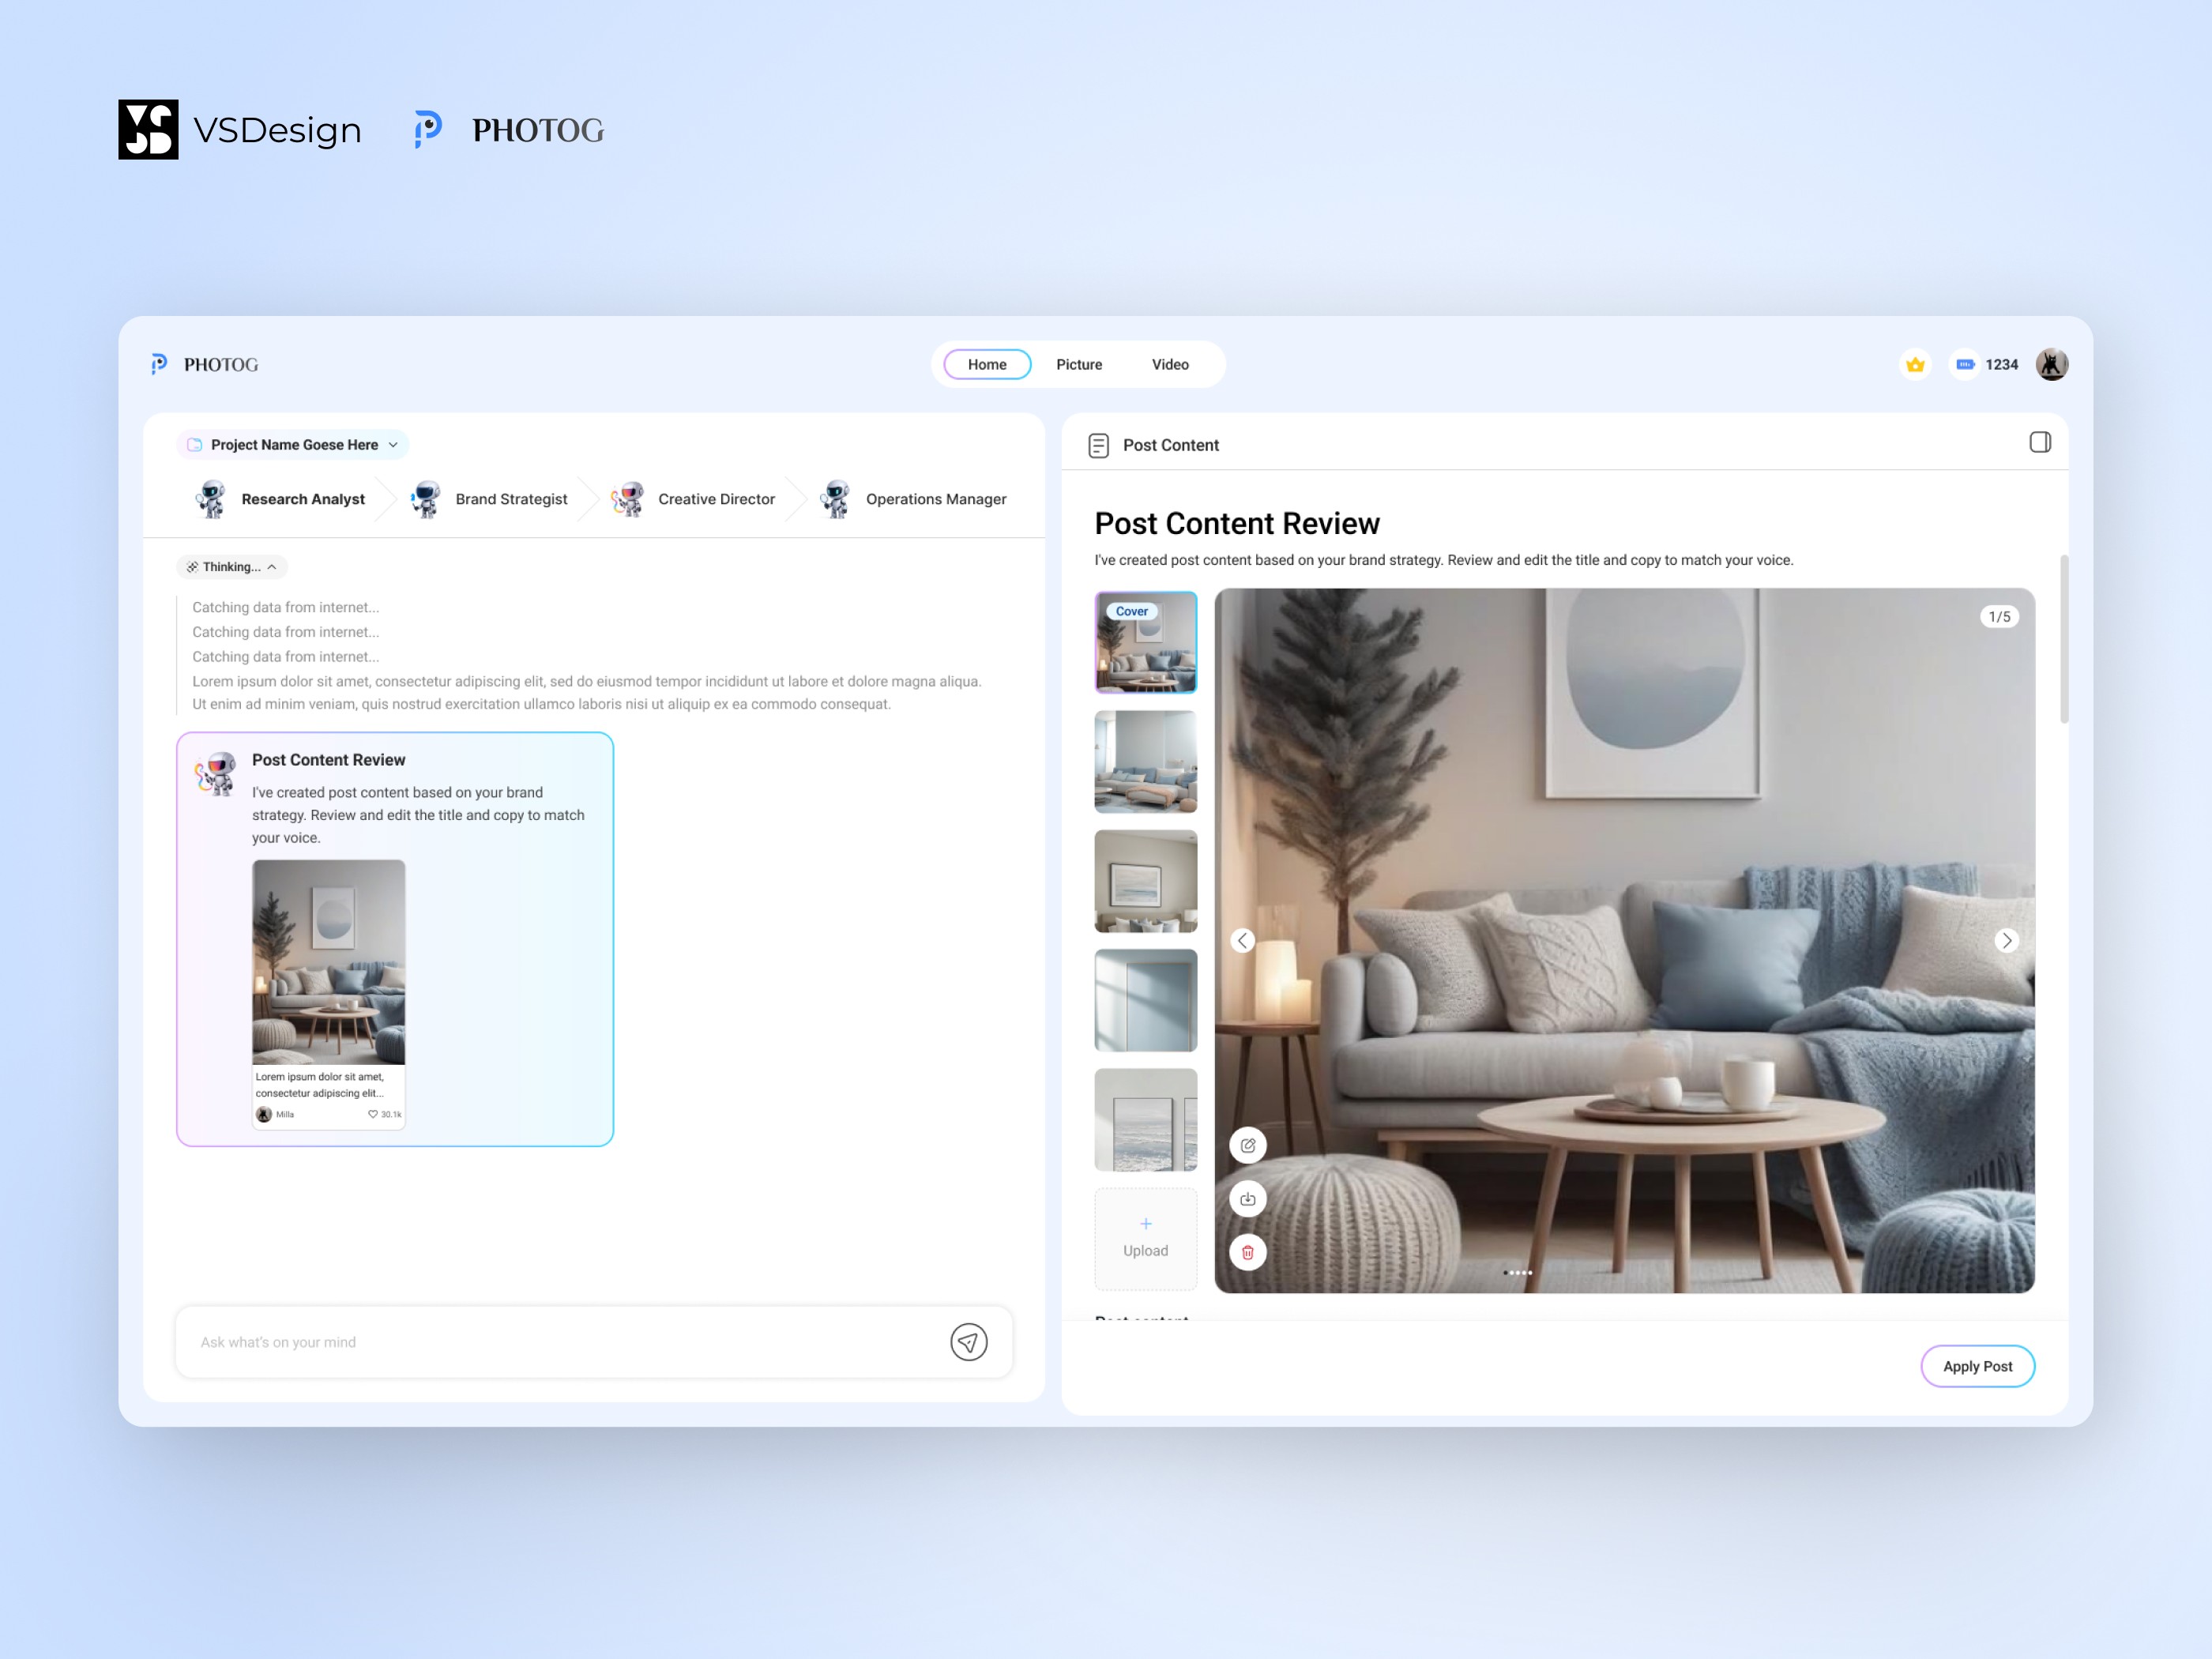Viewport: 2212px width, 1659px height.
Task: Click the send message paper-plane icon
Action: click(968, 1342)
